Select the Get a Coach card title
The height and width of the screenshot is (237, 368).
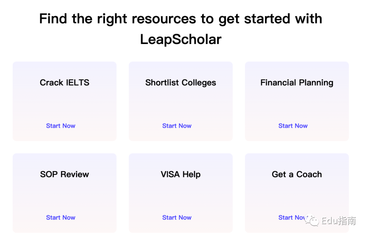297,174
